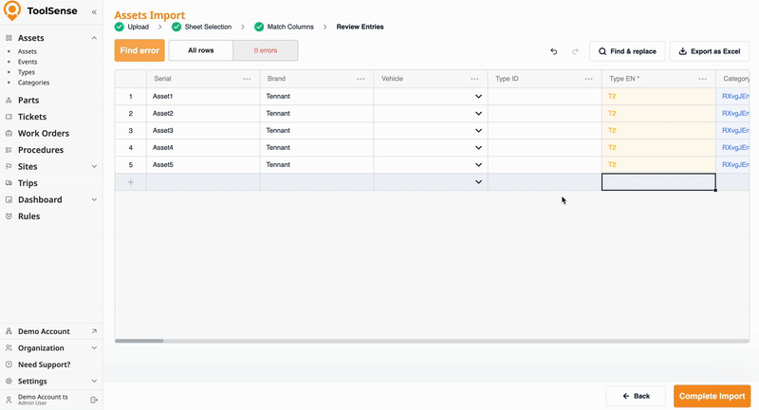The image size is (759, 410).
Task: Open Vehicle dropdown in row 1
Action: (478, 96)
